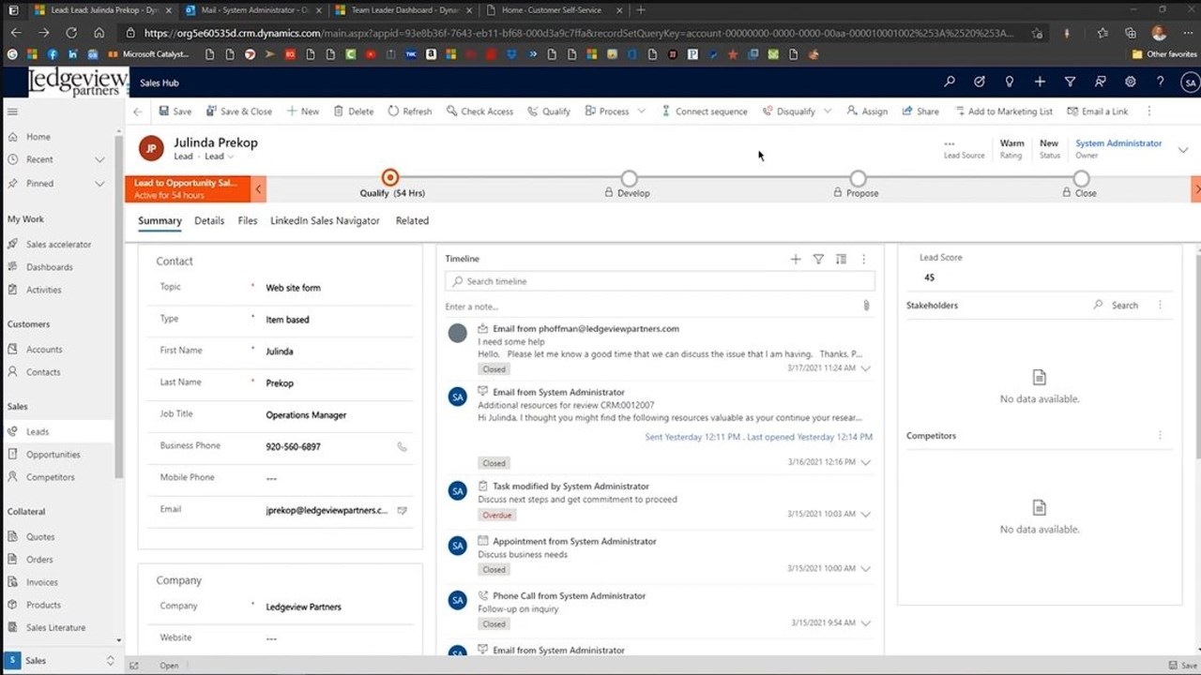
Task: Select the Develop stage in the process bar
Action: (629, 178)
